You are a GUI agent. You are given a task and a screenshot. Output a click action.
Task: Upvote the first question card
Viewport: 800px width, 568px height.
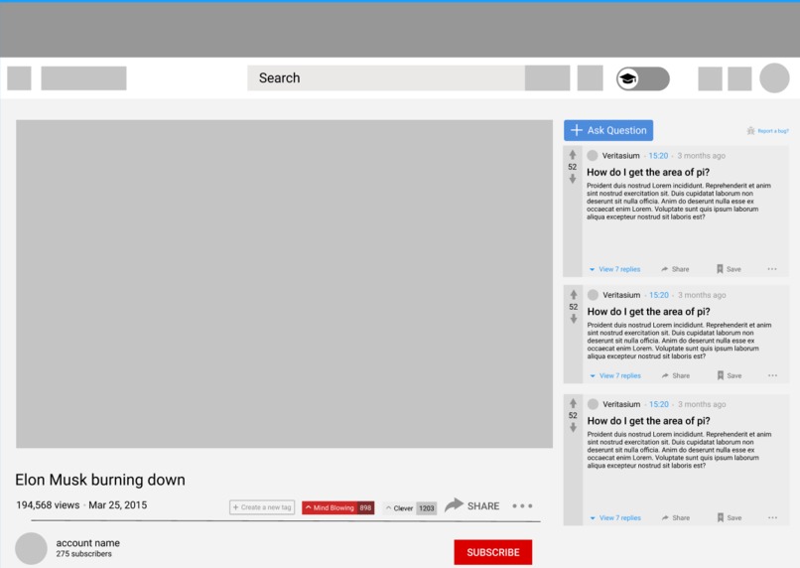click(573, 155)
